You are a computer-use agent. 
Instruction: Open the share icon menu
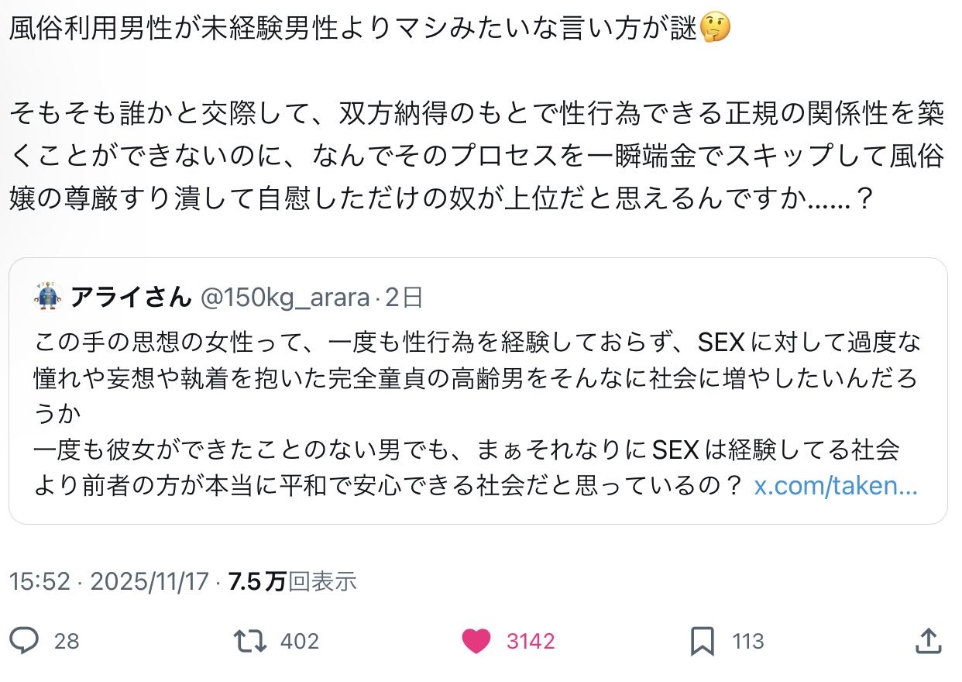[x=928, y=640]
